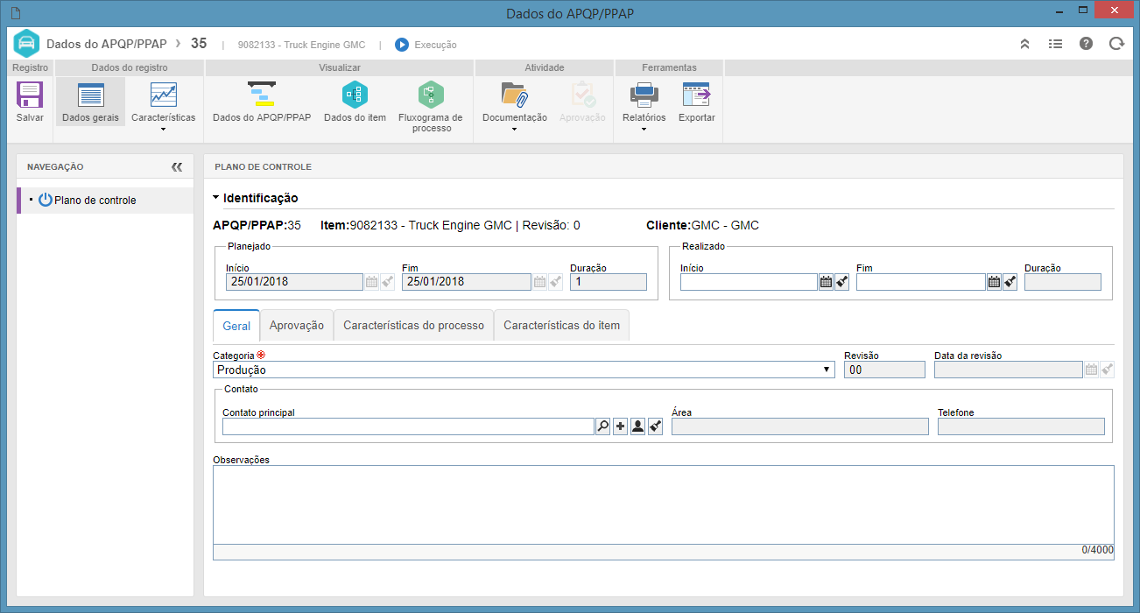Click the Realizado Duração field
Image resolution: width=1140 pixels, height=613 pixels.
tap(1063, 282)
